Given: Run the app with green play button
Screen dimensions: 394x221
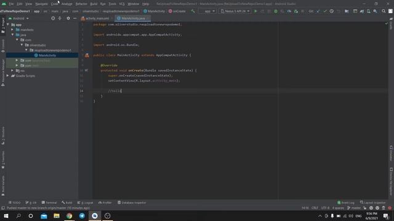Looking at the screenshot, I should (255, 11).
